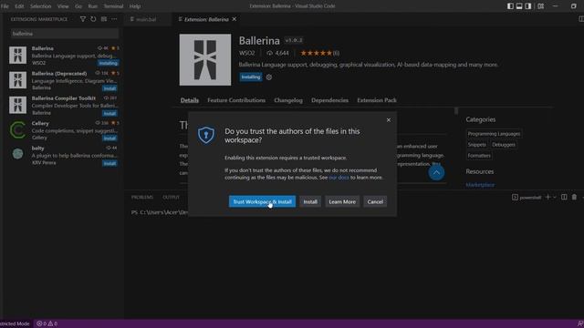Install the Cellery extension
584x328 pixels.
click(109, 138)
